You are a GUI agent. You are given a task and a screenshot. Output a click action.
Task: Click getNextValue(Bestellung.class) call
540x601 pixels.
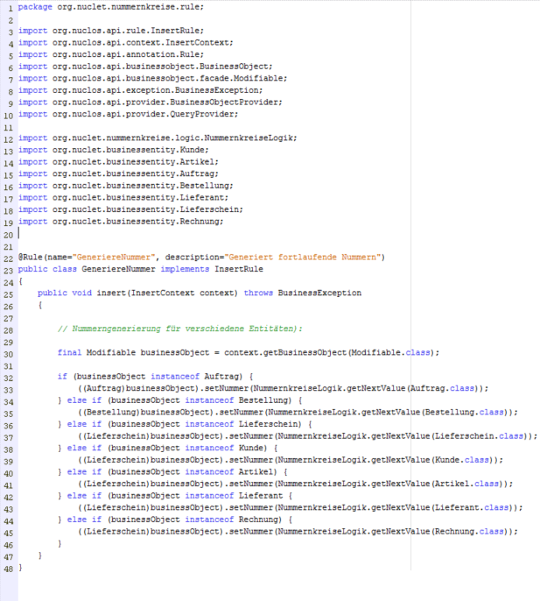click(x=437, y=412)
